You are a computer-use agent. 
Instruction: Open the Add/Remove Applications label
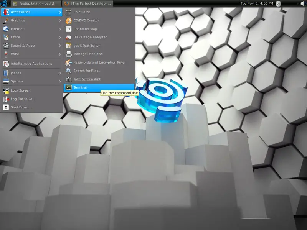click(31, 64)
